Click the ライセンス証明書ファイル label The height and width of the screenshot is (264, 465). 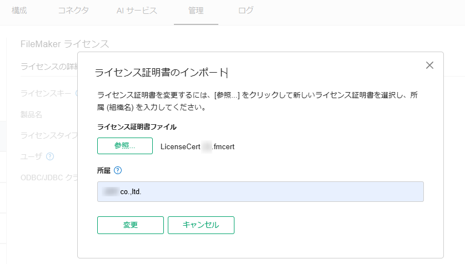[x=137, y=127]
